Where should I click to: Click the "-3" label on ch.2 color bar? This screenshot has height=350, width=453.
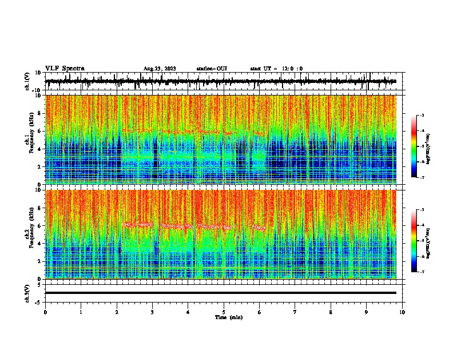[422, 210]
